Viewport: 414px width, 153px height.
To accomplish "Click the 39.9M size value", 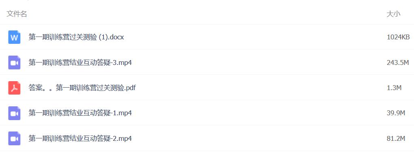I will click(x=396, y=113).
